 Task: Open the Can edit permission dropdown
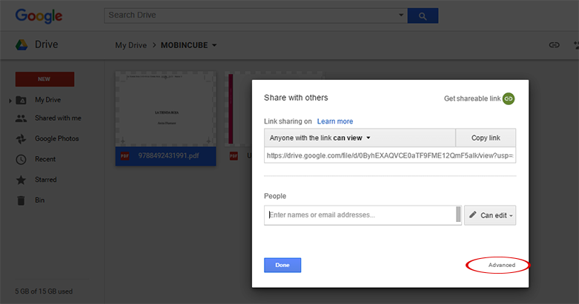(490, 215)
